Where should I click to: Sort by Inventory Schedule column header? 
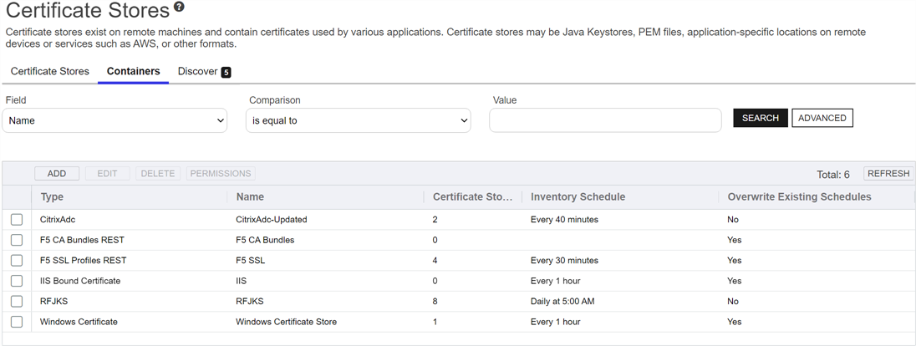coord(578,197)
